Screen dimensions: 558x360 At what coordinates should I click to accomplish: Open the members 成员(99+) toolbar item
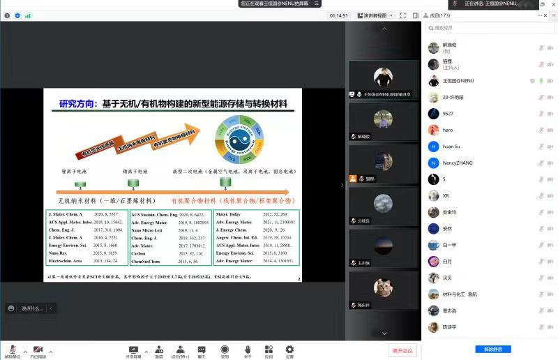(x=180, y=350)
